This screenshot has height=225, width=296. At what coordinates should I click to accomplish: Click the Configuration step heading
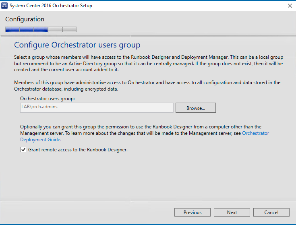point(25,19)
